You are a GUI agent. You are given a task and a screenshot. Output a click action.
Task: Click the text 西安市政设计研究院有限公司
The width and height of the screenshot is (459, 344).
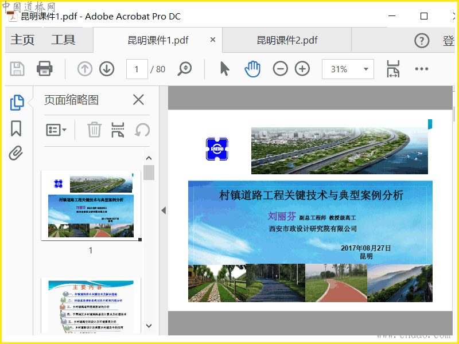pos(313,229)
